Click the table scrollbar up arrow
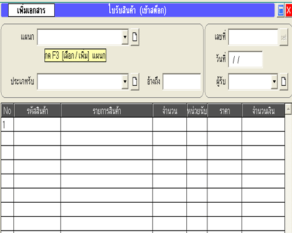Screen dimensions: 292x233 click(288, 109)
